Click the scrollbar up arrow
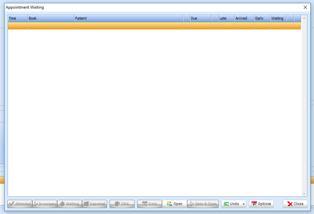 tap(304, 18)
